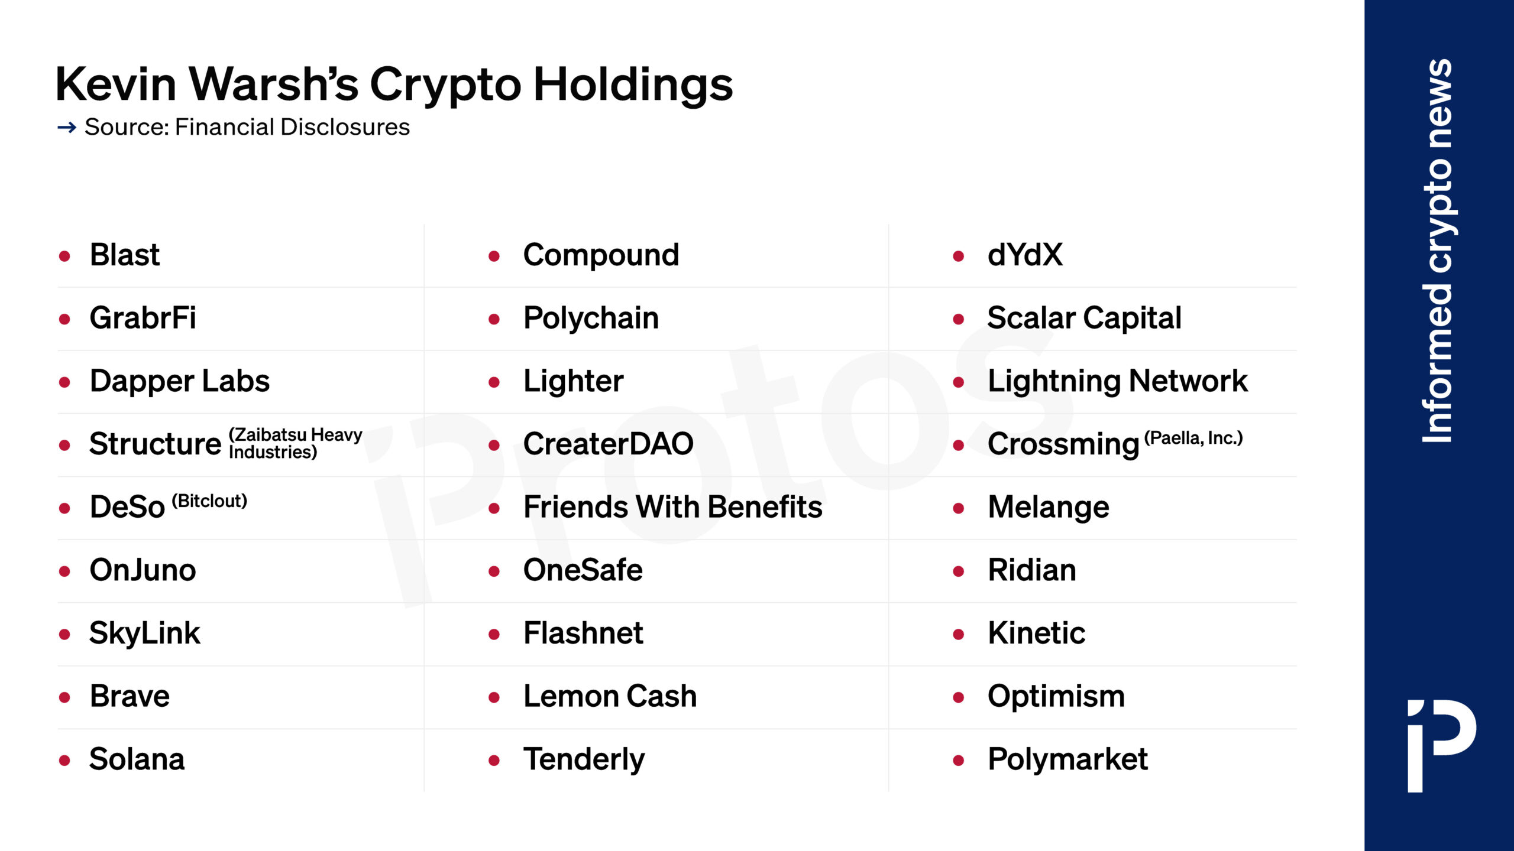The height and width of the screenshot is (851, 1514).
Task: Select the Dapper Labs entry
Action: (179, 381)
